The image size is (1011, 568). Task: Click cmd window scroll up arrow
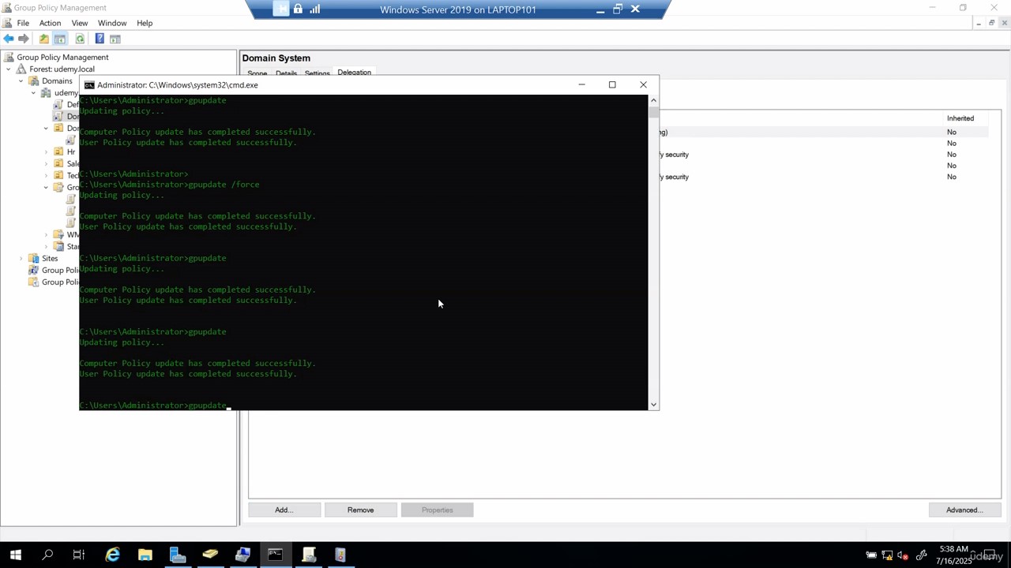click(653, 100)
